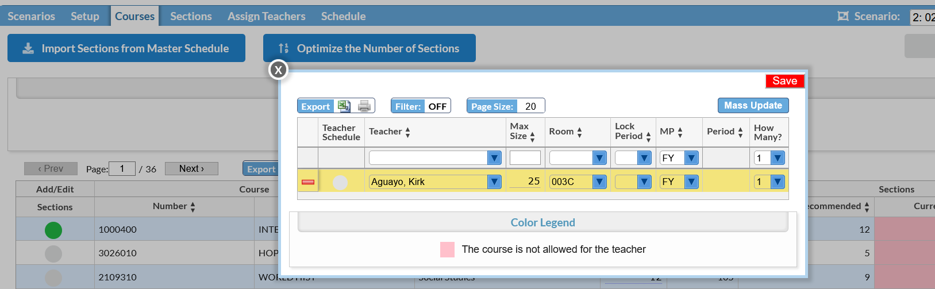Remove Aguayo, Kirk row with red minus icon
935x289 pixels.
(308, 182)
